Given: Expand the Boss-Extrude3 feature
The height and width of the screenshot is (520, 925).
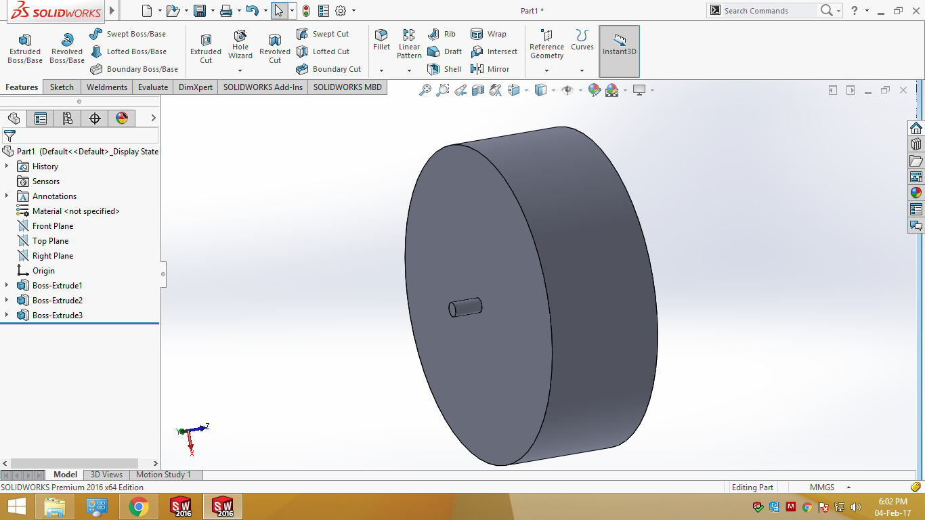Looking at the screenshot, I should click(x=7, y=316).
